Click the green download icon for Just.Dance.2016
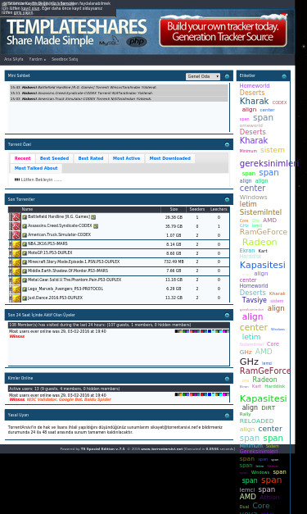307x514 pixels. tap(25, 298)
